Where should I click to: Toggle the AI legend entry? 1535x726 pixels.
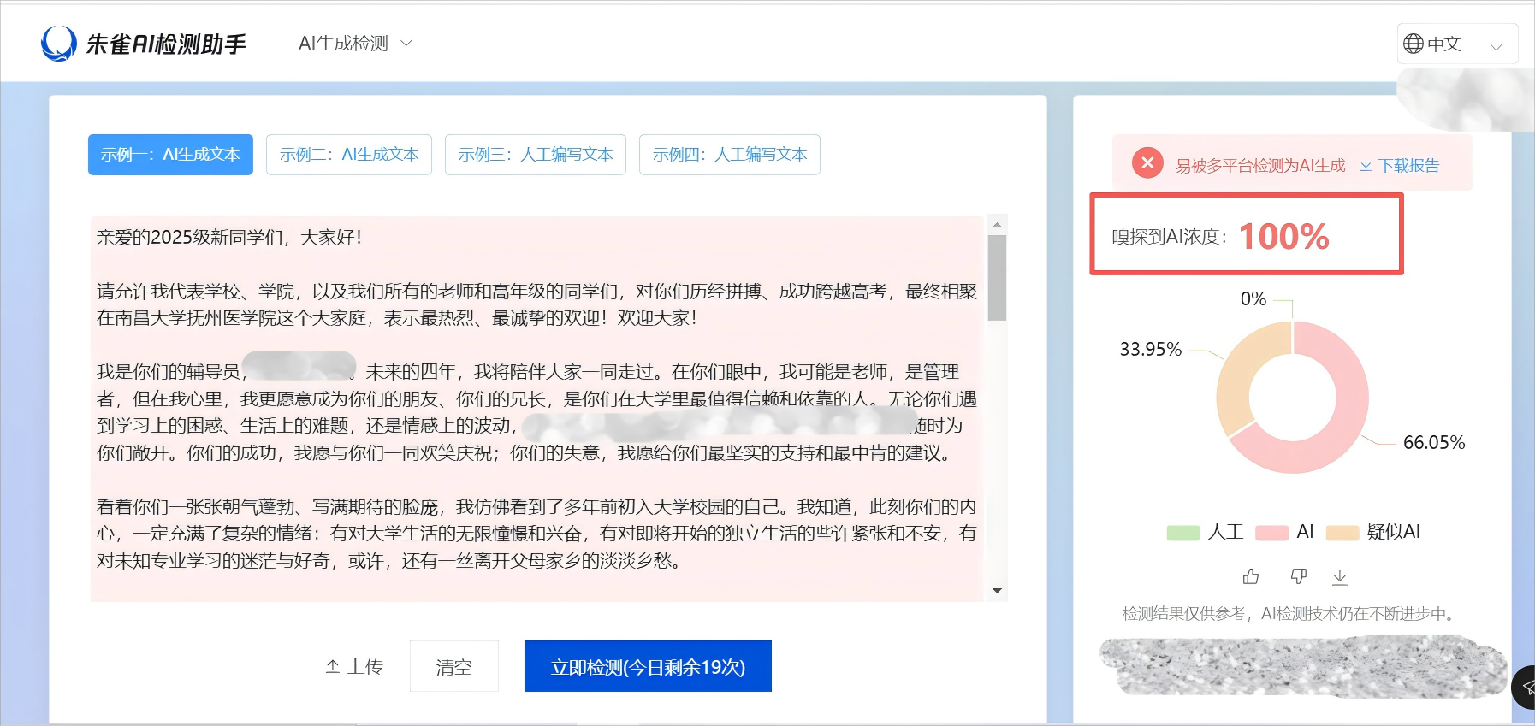(1284, 532)
